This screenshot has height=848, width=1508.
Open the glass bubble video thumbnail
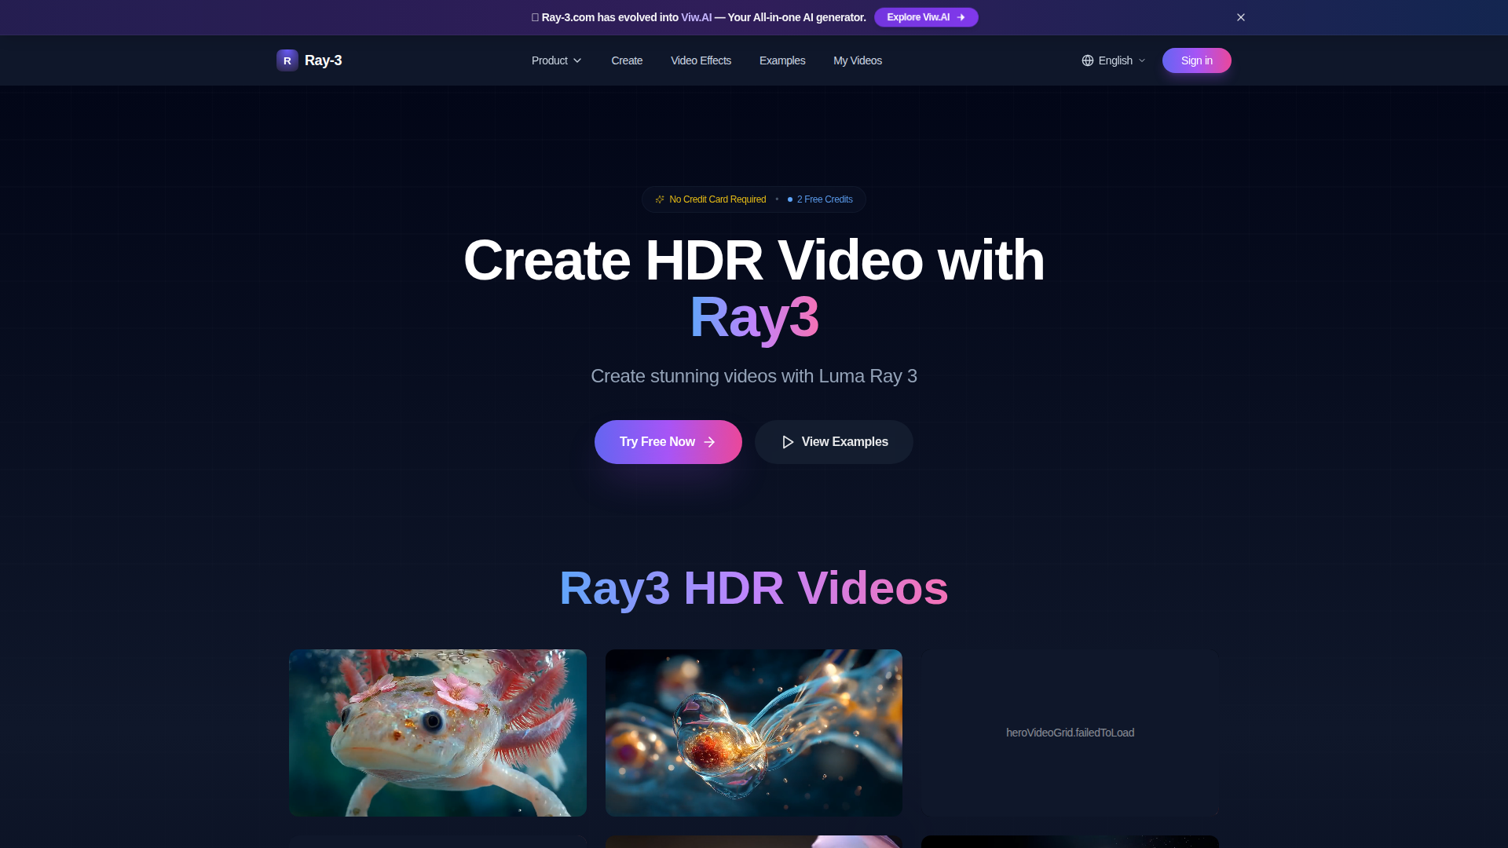[x=753, y=733]
